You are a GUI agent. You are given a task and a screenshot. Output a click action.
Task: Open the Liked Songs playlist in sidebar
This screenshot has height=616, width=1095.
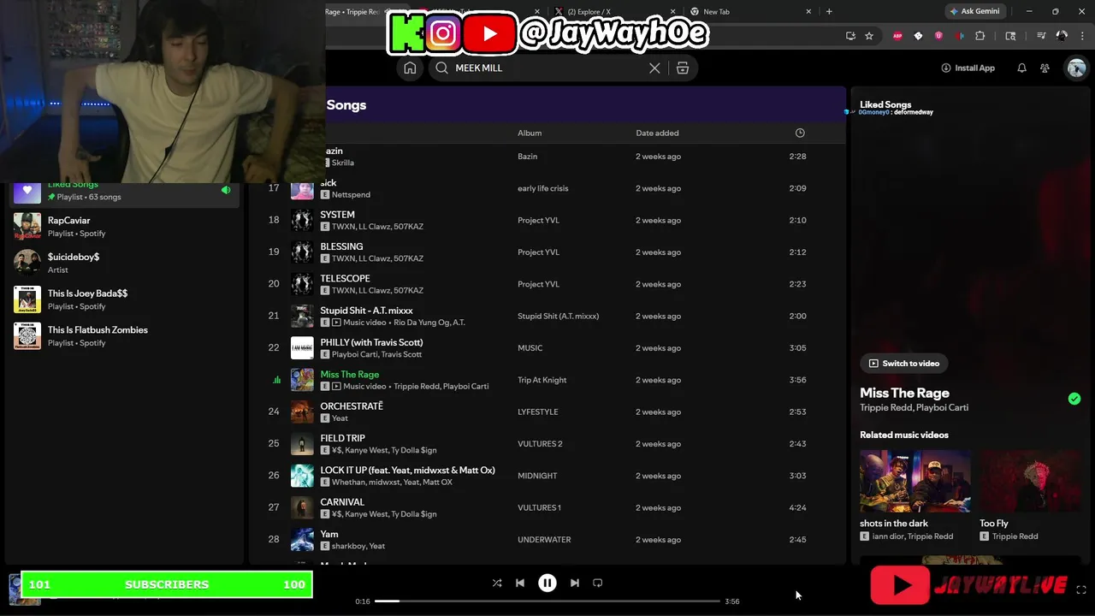coord(122,190)
